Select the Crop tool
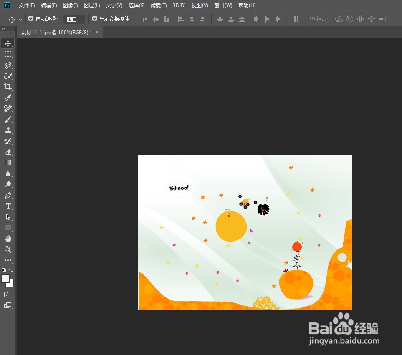 pyautogui.click(x=8, y=87)
